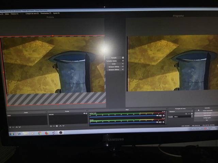Viewport: 218px width, 163px height.
Task: Expand the Cortar quick transition dropdown
Action: point(123,64)
